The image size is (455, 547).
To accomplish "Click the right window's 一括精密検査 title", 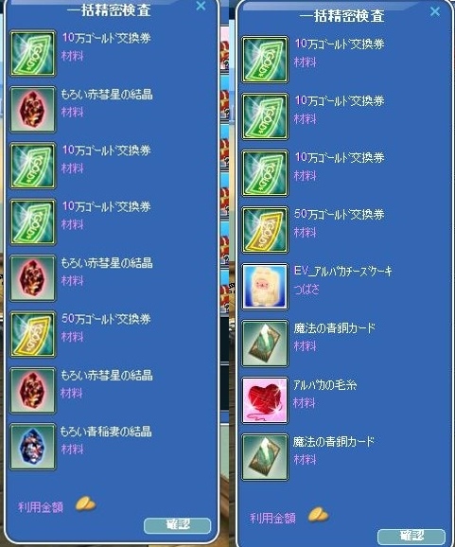I will [341, 16].
